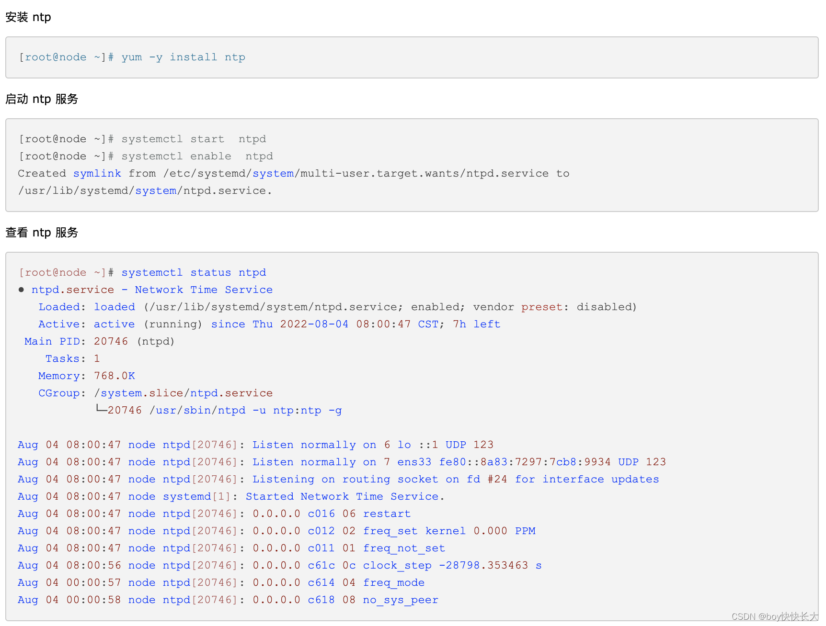Click the 'Main PID: 20746 (ntpd)' line
Screen dimensions: 826x626
click(x=100, y=342)
